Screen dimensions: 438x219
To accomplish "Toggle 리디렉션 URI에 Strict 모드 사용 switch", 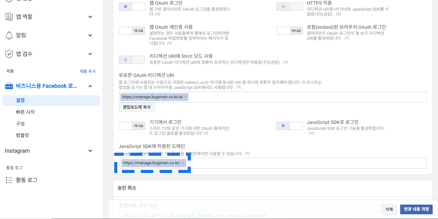I will pyautogui.click(x=132, y=59).
